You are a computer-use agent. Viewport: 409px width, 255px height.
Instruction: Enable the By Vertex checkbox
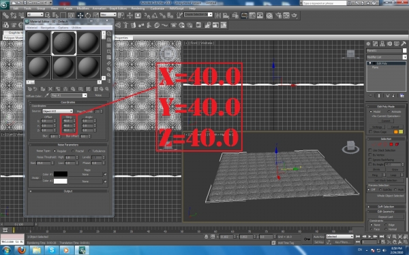[x=370, y=155]
